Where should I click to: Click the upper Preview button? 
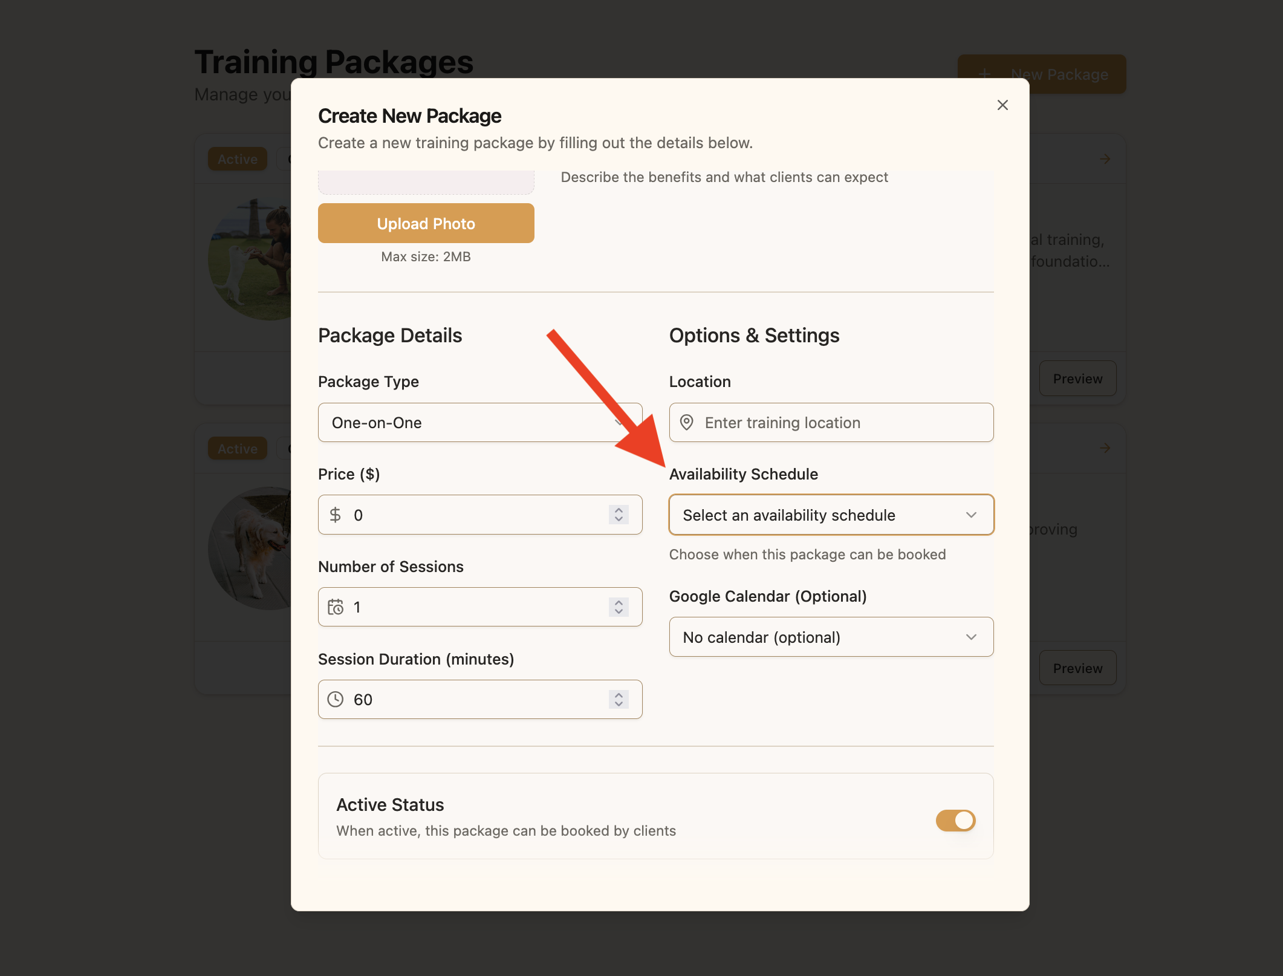click(x=1077, y=379)
